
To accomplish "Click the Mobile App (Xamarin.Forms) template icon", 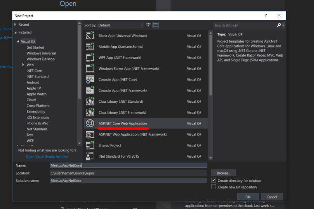I will [x=90, y=47].
